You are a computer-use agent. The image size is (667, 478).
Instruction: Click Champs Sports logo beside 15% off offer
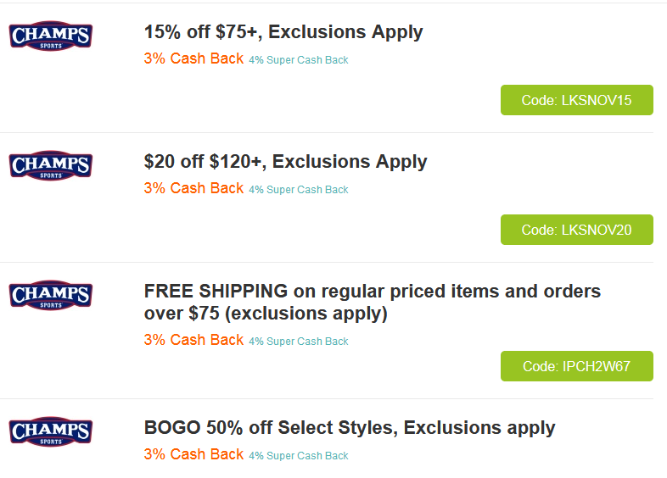(50, 36)
